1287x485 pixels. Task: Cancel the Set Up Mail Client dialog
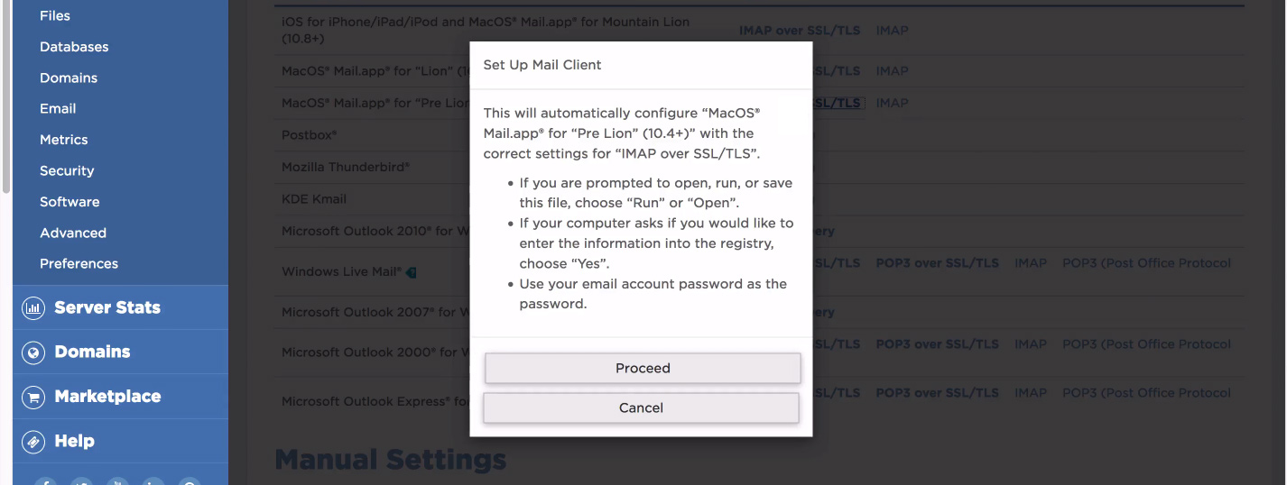click(641, 407)
